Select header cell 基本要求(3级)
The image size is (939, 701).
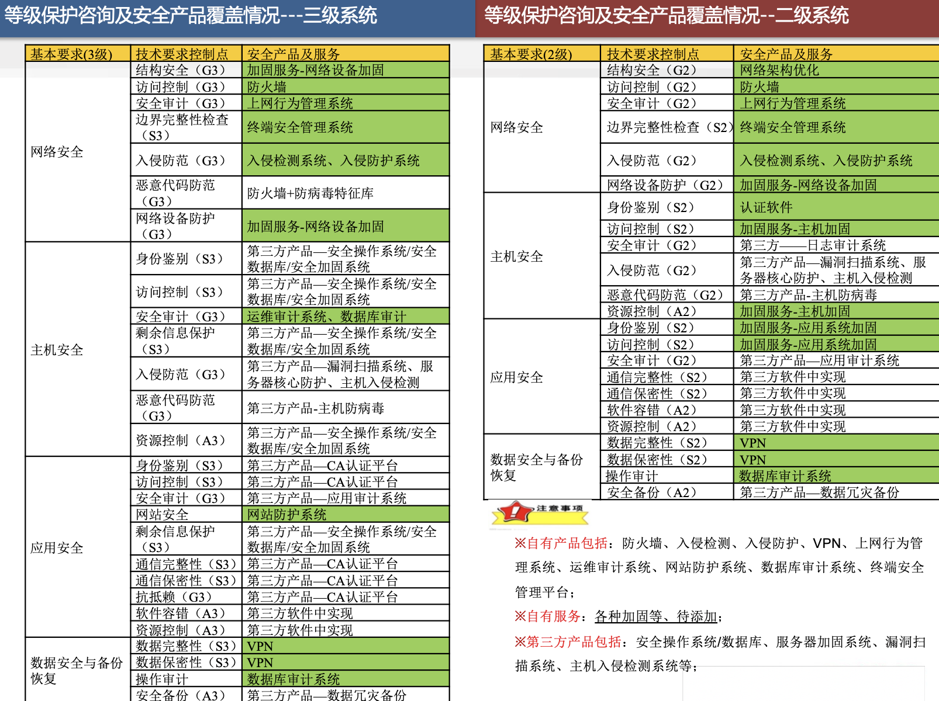tap(77, 54)
